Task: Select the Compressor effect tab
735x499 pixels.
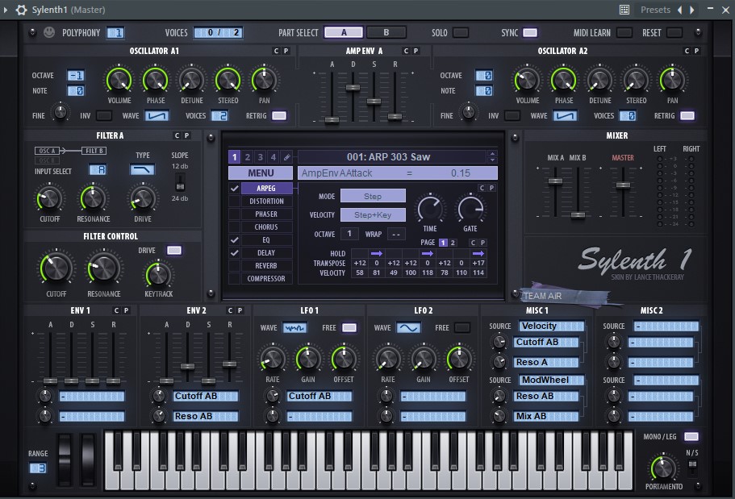Action: (x=266, y=278)
